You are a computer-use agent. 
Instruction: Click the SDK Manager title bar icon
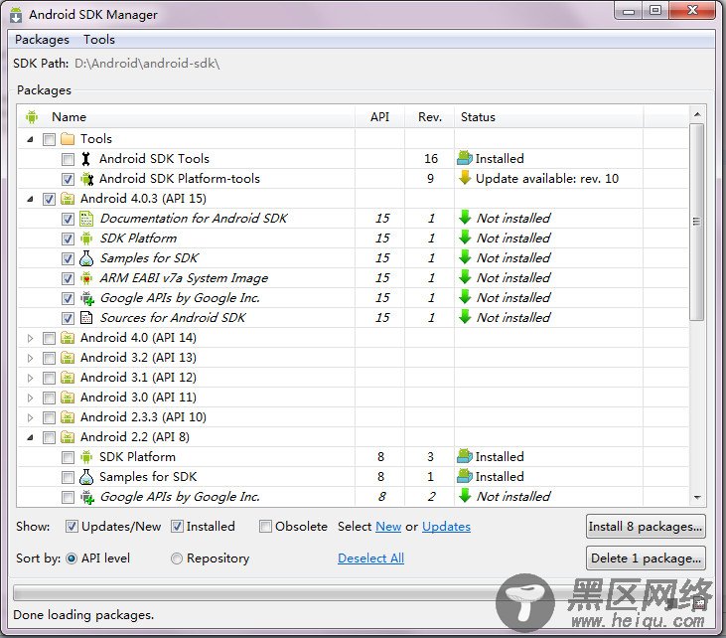[16, 15]
